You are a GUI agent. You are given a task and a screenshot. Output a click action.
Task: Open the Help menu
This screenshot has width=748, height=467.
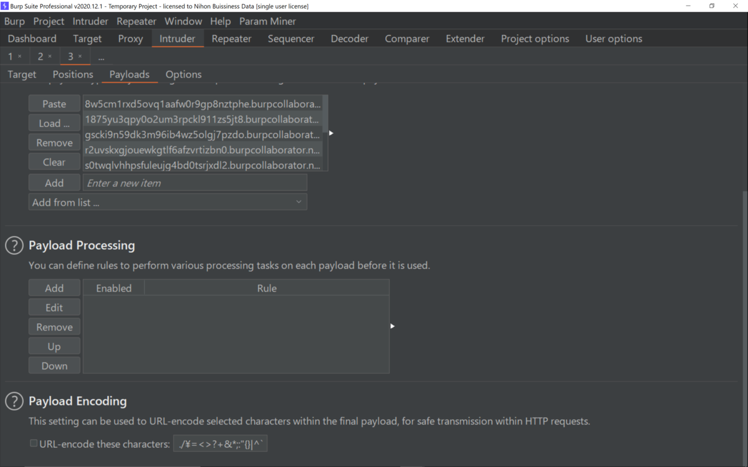point(220,21)
